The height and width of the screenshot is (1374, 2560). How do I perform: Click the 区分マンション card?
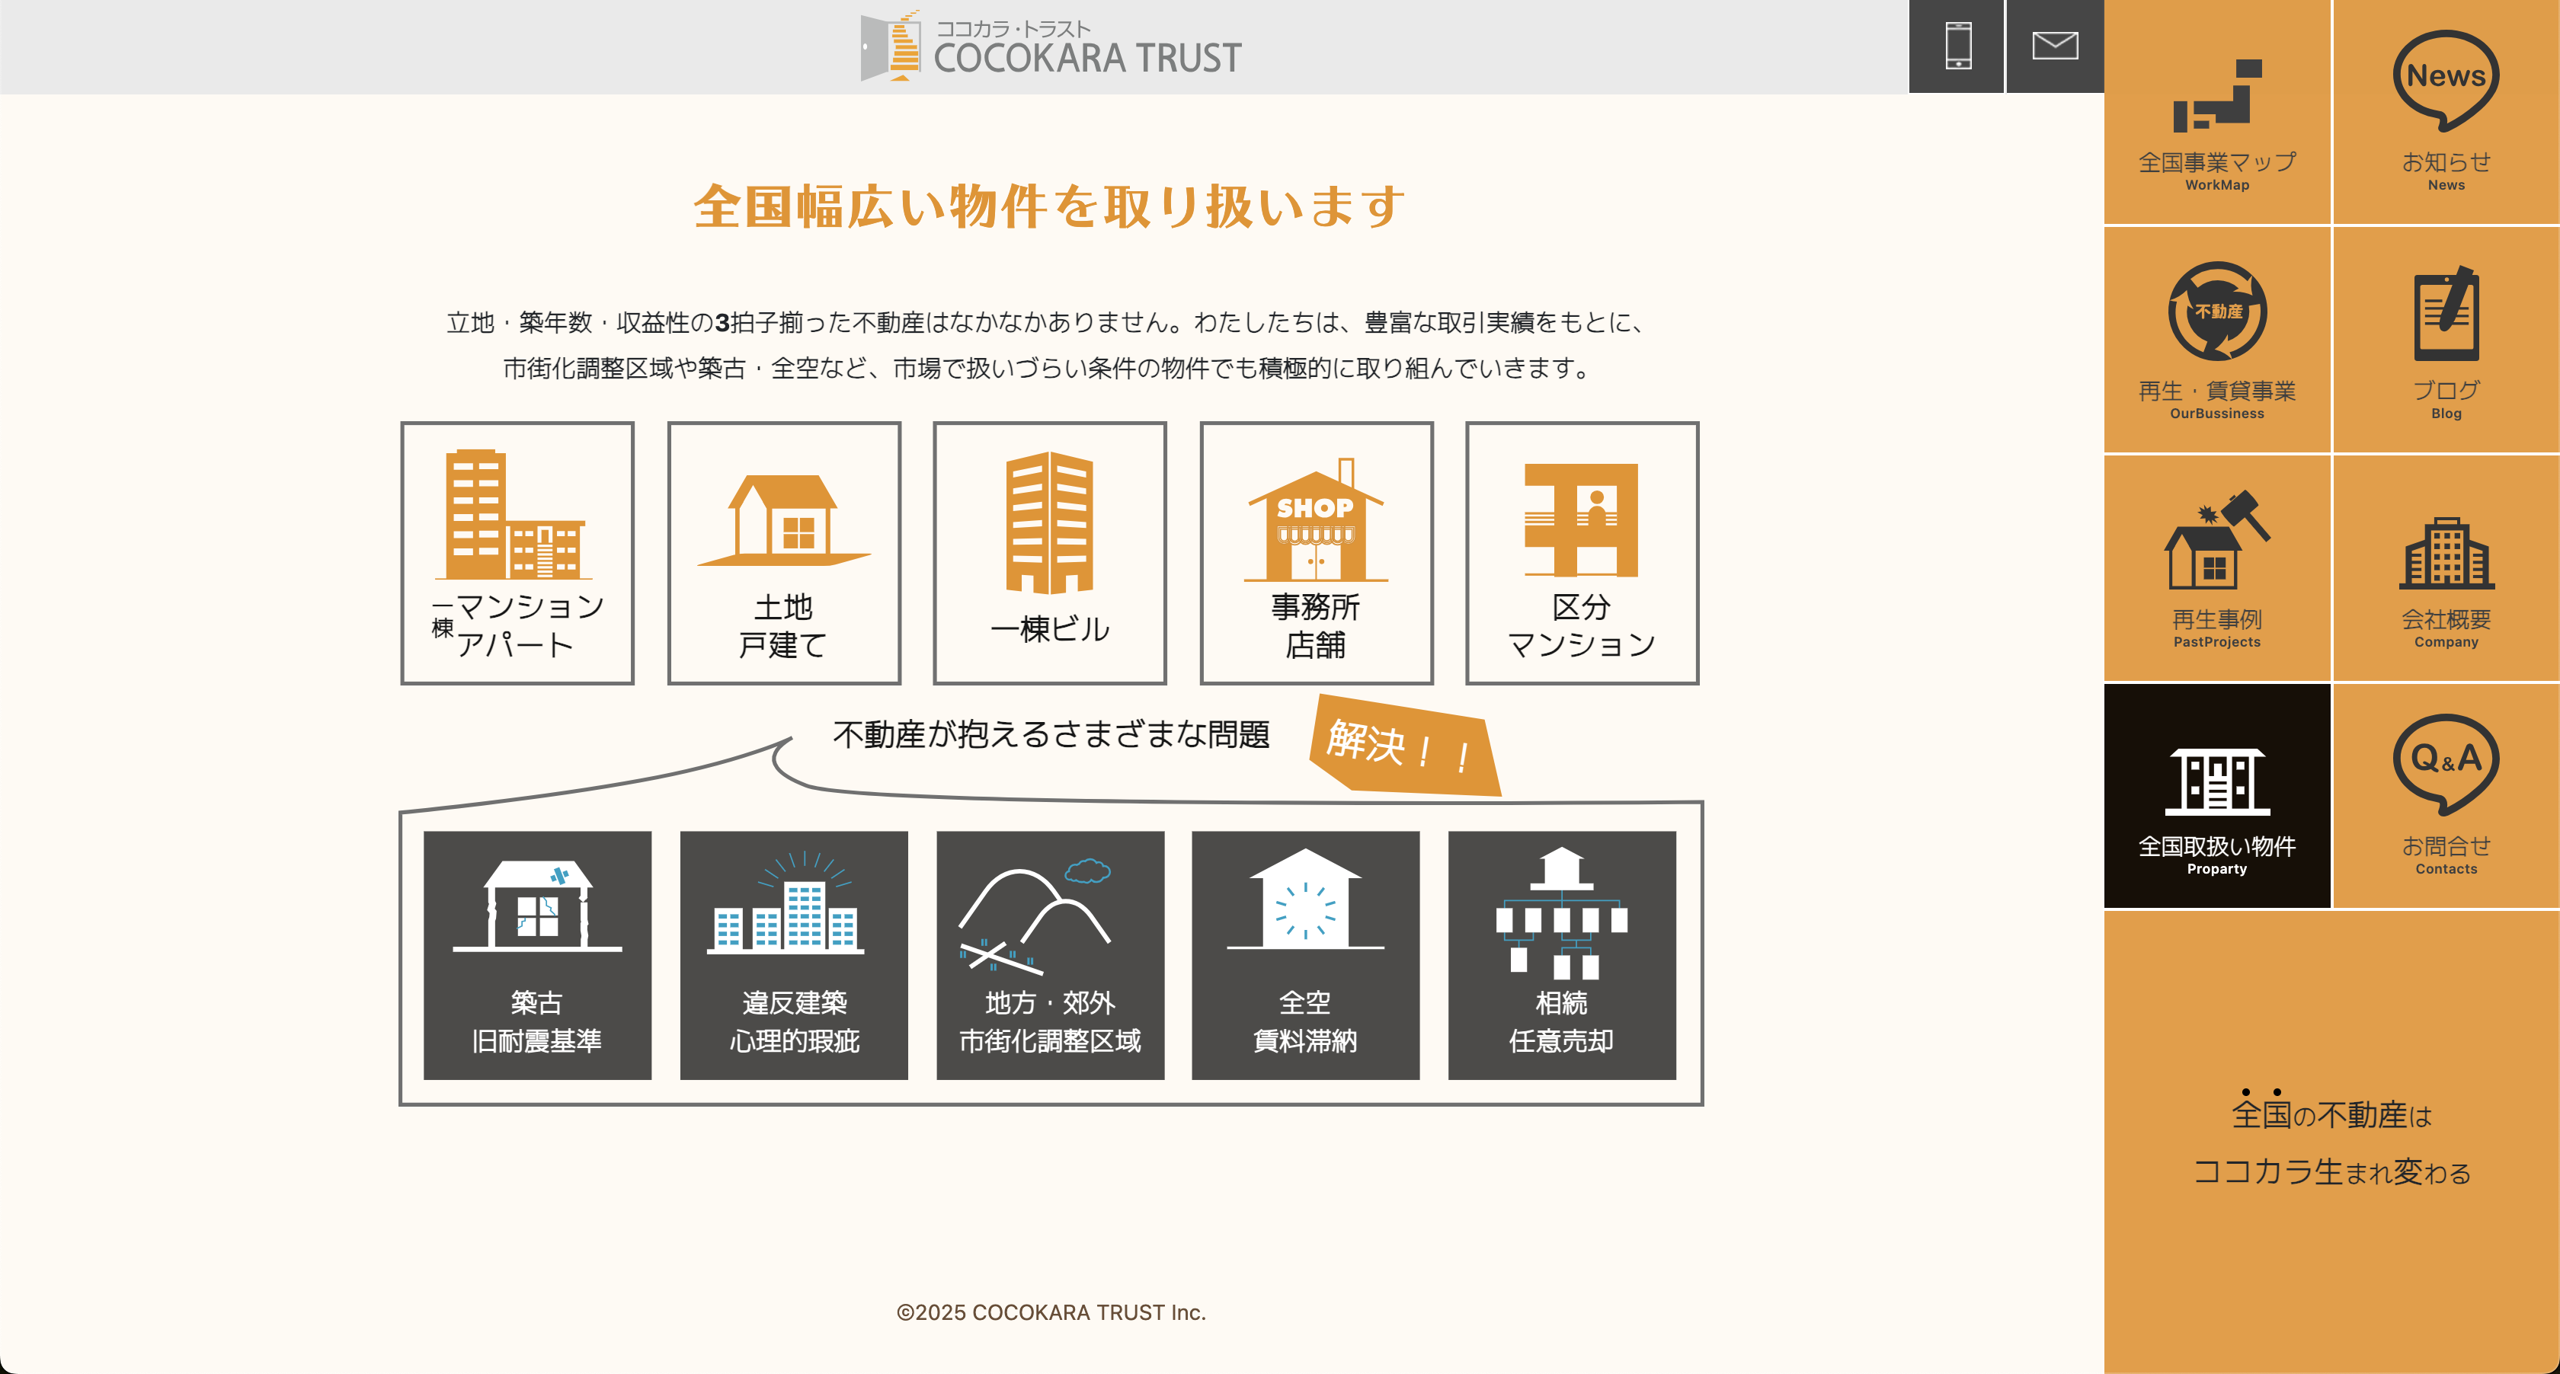(x=1581, y=554)
